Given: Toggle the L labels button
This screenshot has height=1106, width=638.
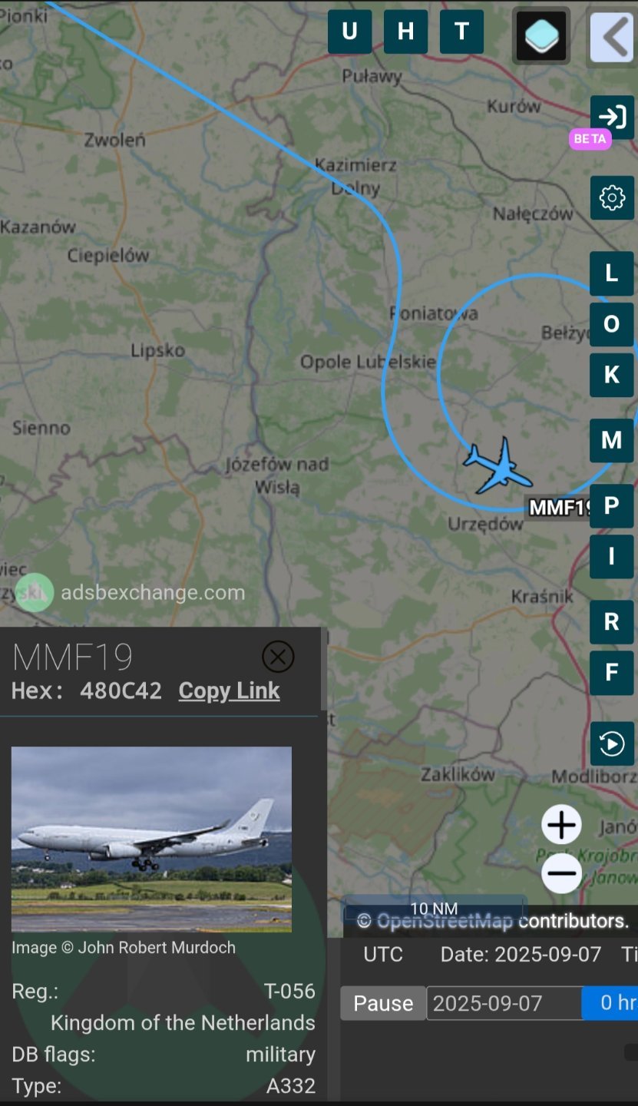Looking at the screenshot, I should pos(611,273).
